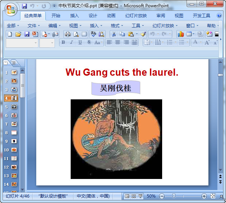Open PowerPoint help question mark
Image resolution: width=226 pixels, height=203 pixels.
tap(219, 15)
